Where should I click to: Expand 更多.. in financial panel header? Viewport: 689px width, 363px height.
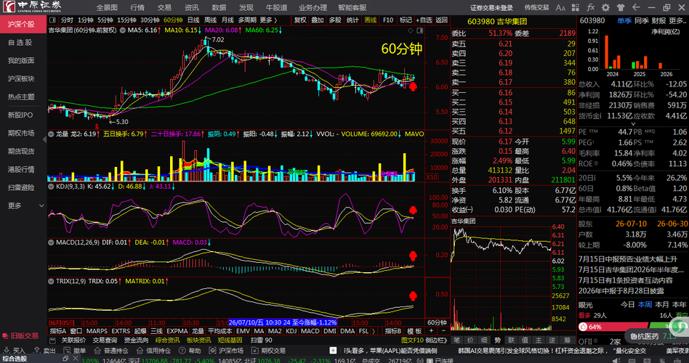[677, 20]
